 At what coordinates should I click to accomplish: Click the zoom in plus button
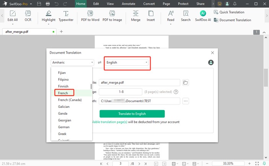[249, 164]
